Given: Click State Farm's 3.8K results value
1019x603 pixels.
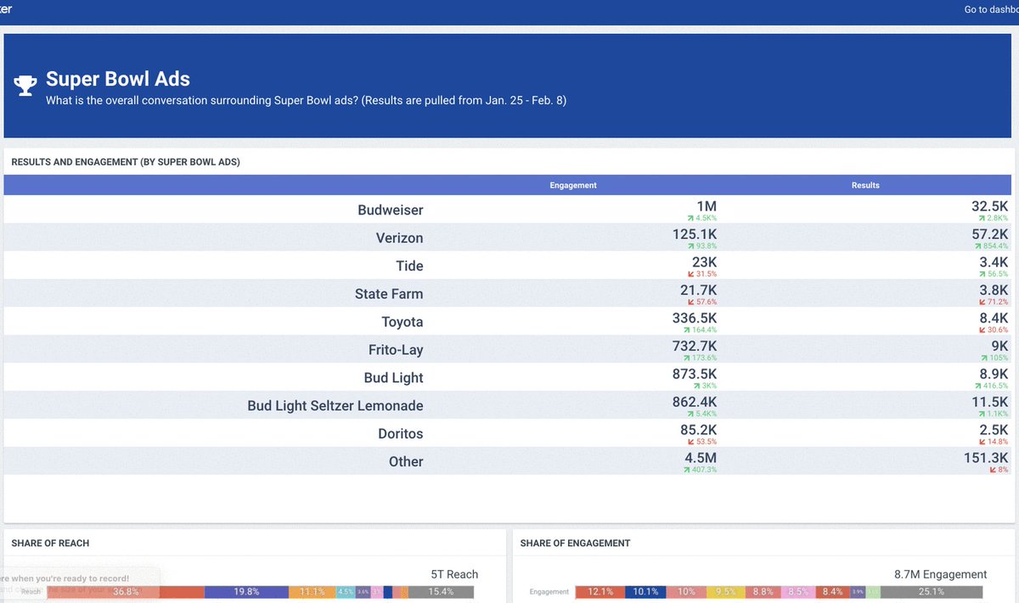Looking at the screenshot, I should click(994, 290).
